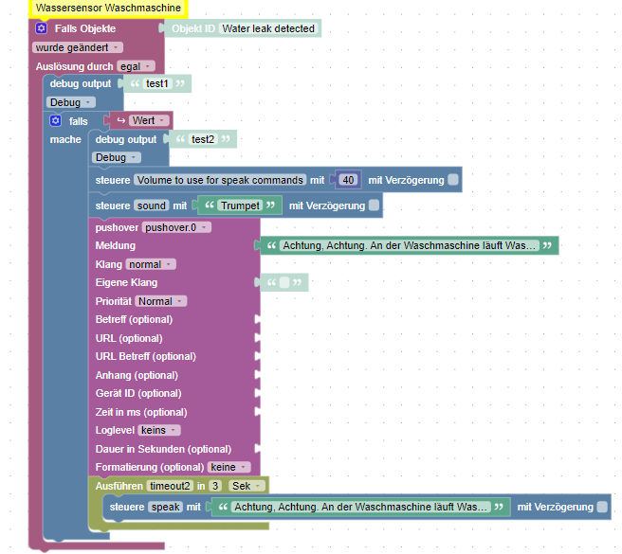Image resolution: width=622 pixels, height=554 pixels.
Task: Click the 'Ausführen' timeout block label
Action: point(119,486)
